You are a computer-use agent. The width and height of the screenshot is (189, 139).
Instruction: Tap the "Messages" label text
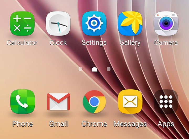click(130, 124)
